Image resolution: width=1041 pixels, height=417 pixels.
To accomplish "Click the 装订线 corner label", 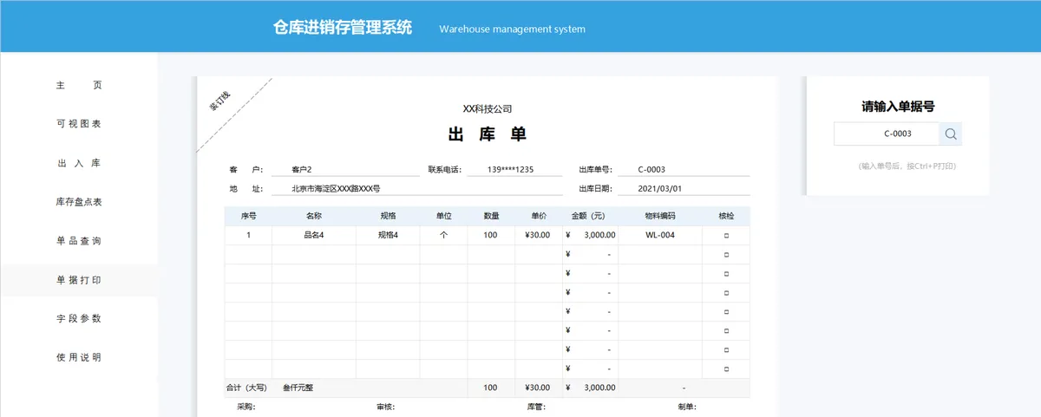I will point(220,100).
